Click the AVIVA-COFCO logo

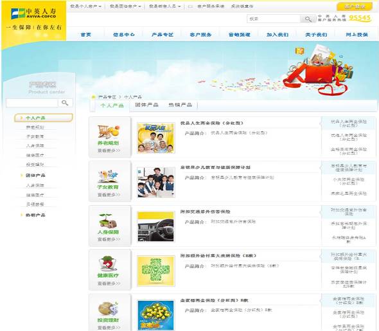coord(33,13)
